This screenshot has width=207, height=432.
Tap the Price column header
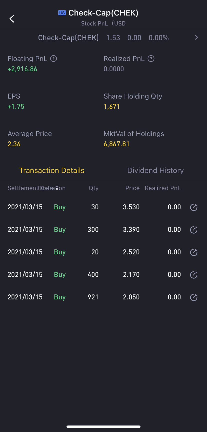132,188
